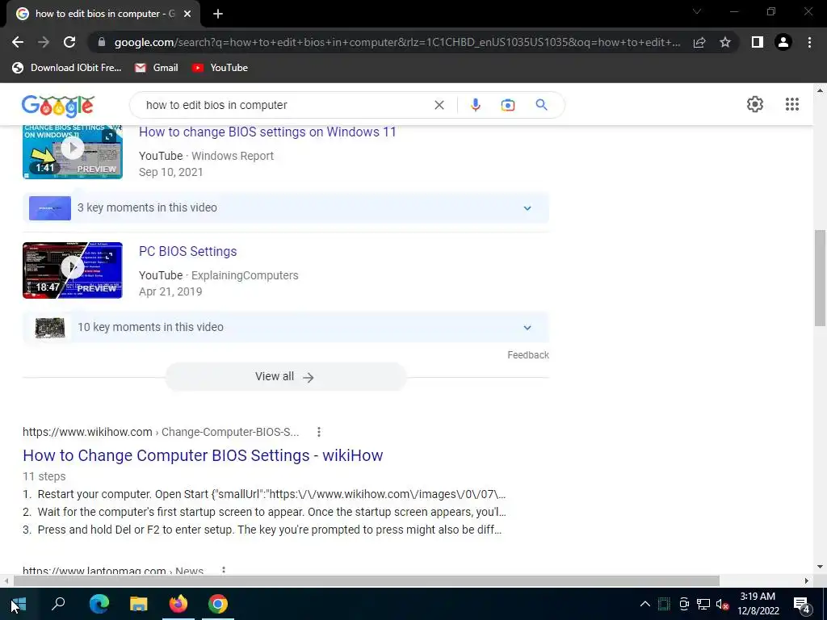
Task: Open more options for wikiHow result
Action: click(318, 432)
